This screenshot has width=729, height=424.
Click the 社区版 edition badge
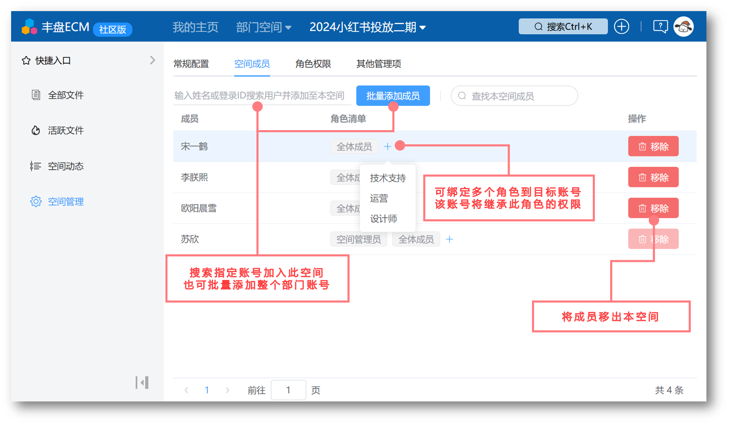pyautogui.click(x=112, y=29)
